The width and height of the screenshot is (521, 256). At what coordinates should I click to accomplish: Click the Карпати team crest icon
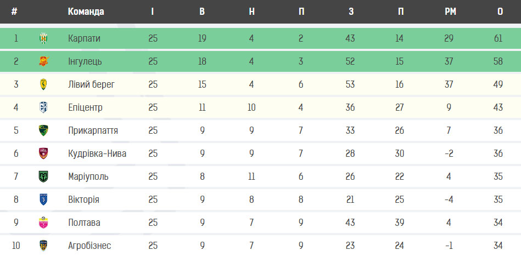(43, 38)
